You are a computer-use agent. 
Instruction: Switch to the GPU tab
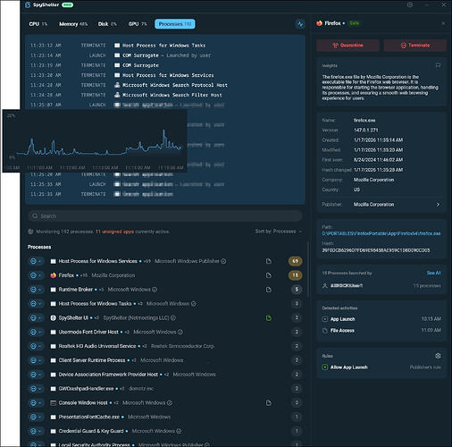(138, 24)
